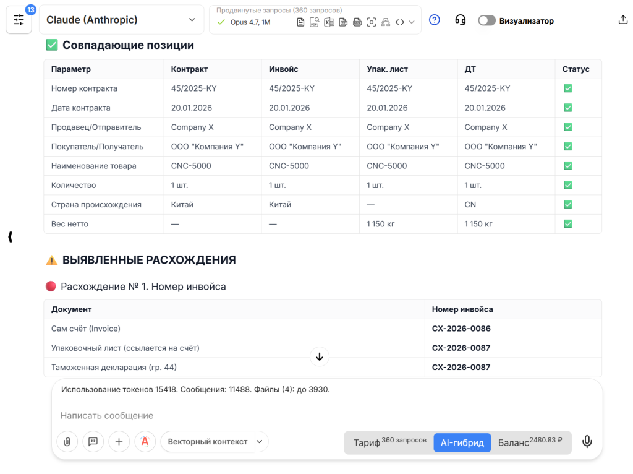Click the blue 13 notification badge
This screenshot has height=474, width=633.
pos(31,10)
